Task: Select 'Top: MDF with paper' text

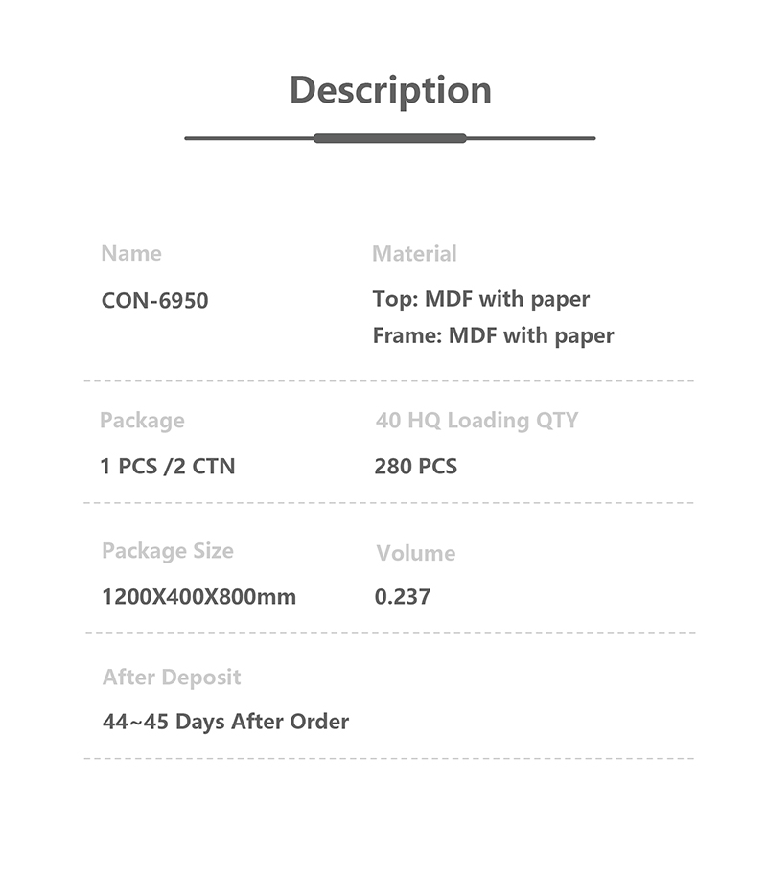Action: pyautogui.click(x=481, y=299)
